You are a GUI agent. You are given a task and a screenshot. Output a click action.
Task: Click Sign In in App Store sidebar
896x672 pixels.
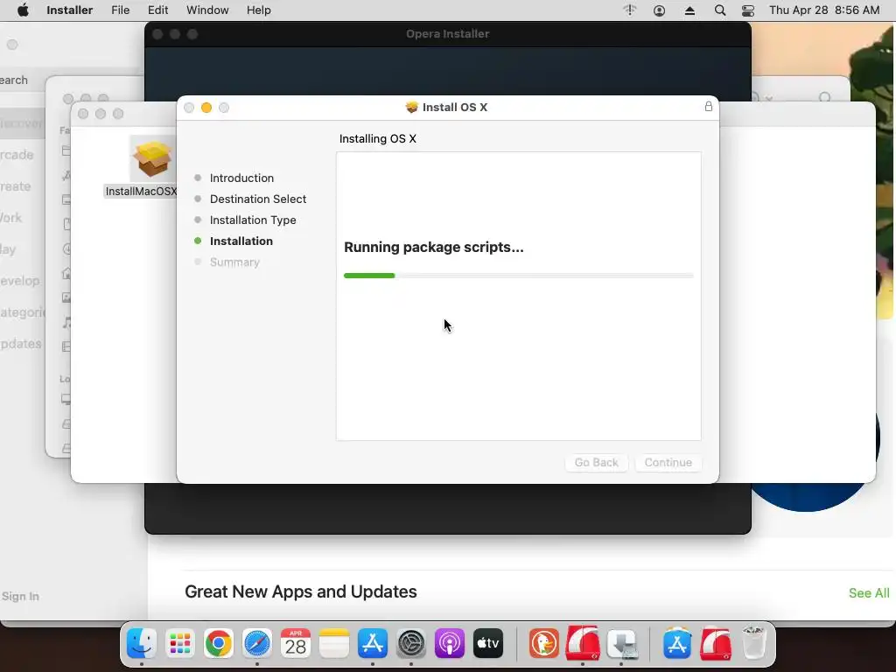click(21, 596)
